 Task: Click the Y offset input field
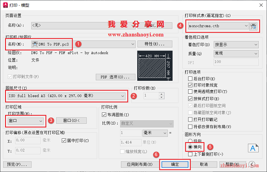click(x=28, y=150)
